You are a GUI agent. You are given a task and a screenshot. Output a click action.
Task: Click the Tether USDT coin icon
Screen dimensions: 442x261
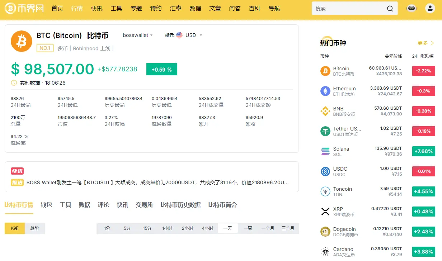coord(325,131)
